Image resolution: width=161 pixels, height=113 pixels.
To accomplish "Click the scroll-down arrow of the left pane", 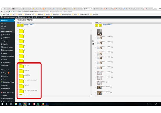I will point(91,94).
